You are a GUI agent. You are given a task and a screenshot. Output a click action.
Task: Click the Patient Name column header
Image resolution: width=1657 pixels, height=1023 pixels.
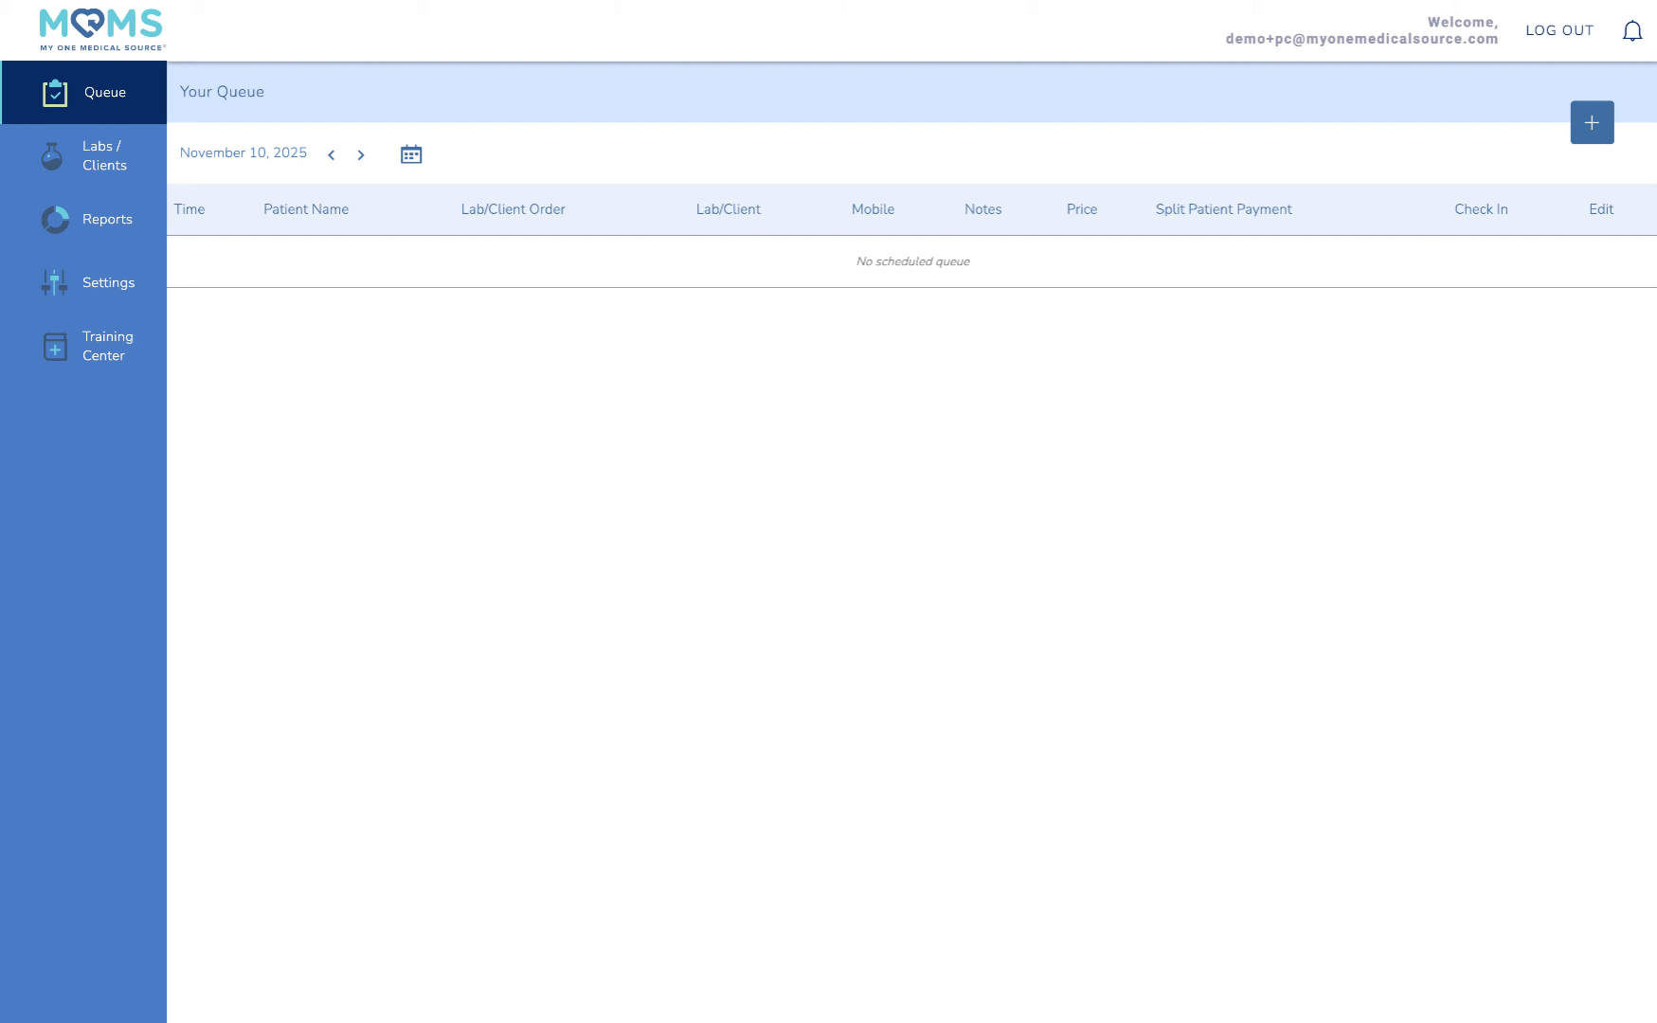point(306,210)
